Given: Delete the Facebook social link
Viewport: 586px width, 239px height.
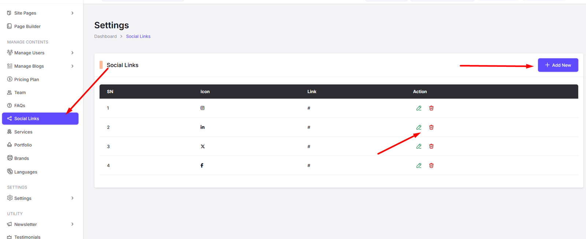Looking at the screenshot, I should 431,166.
